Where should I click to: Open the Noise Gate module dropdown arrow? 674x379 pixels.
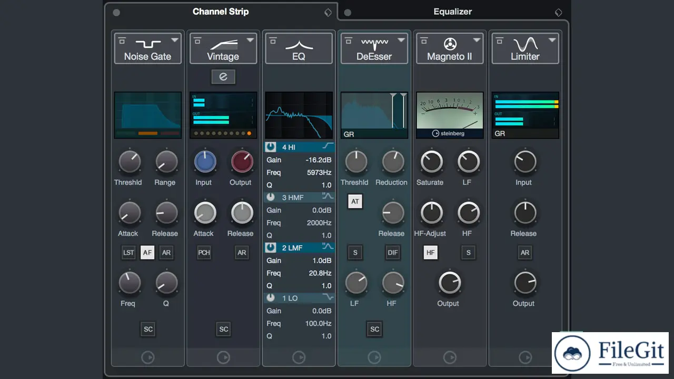(175, 40)
